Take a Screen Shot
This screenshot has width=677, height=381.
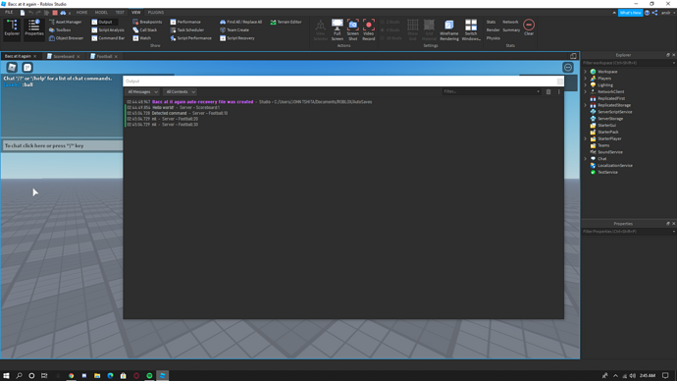[353, 29]
